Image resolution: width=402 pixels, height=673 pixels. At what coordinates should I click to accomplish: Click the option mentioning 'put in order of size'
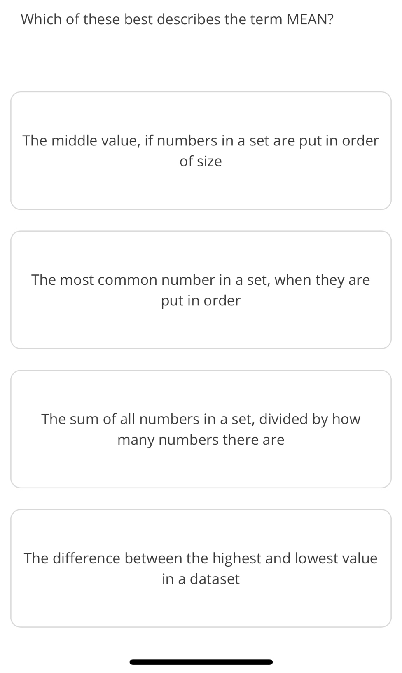click(201, 150)
